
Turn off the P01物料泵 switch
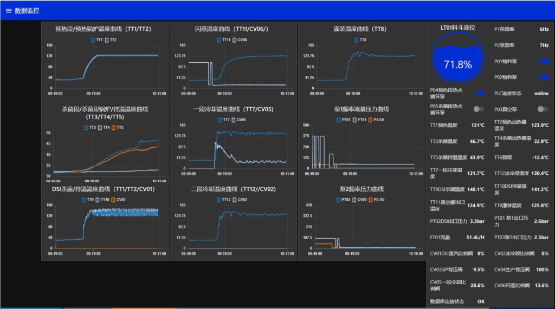click(543, 62)
